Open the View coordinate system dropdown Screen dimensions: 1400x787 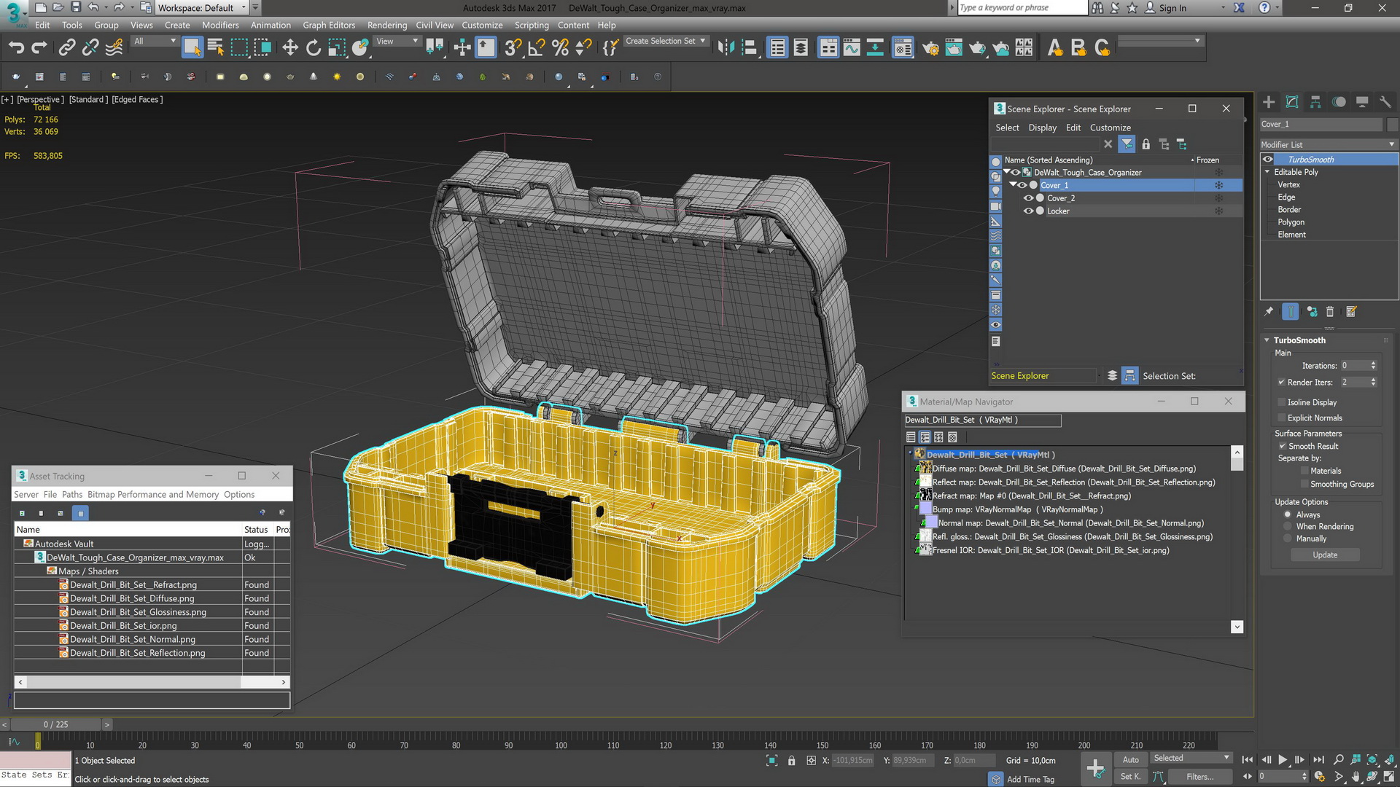tap(397, 41)
